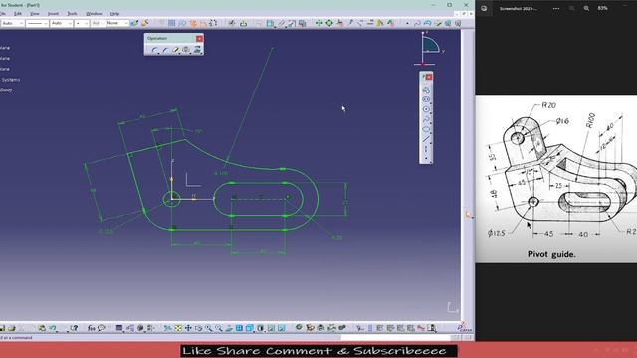Select the Systems row in specification tree
This screenshot has width=637, height=358.
pyautogui.click(x=10, y=80)
